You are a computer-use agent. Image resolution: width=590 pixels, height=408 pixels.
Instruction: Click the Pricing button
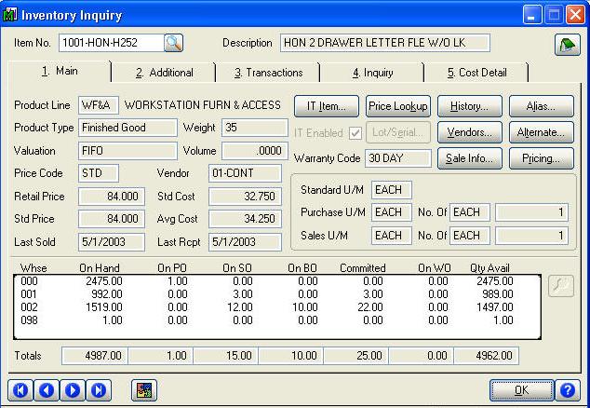click(542, 158)
